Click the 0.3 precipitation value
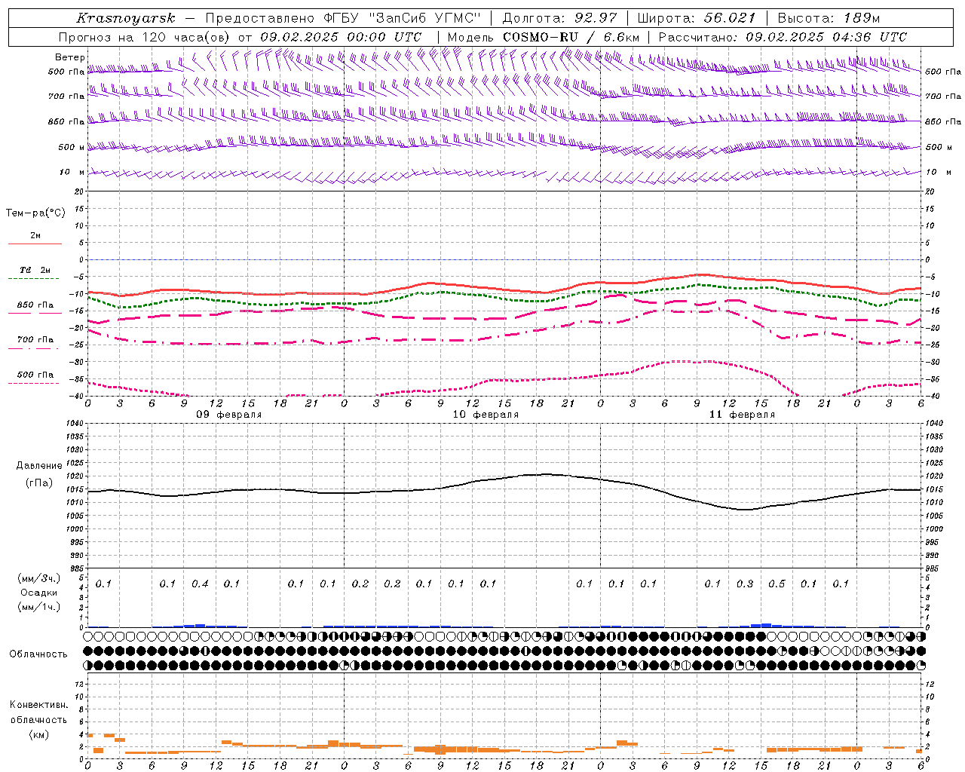 coord(745,584)
